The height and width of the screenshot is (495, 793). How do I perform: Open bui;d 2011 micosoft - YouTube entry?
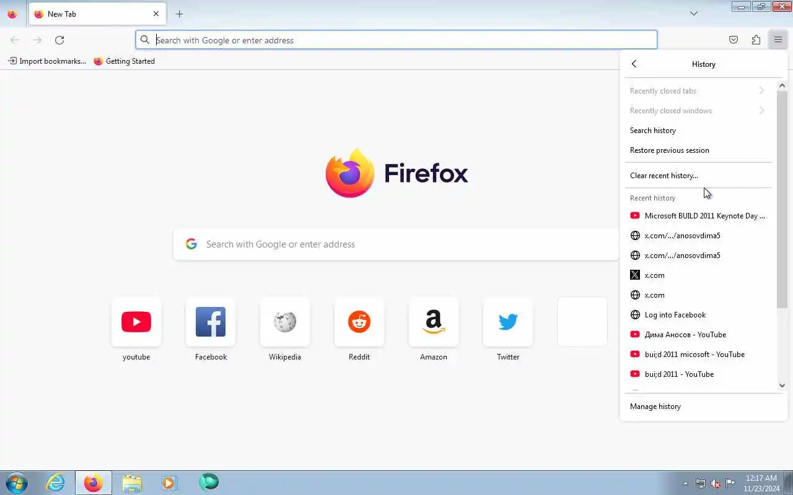pos(698,355)
